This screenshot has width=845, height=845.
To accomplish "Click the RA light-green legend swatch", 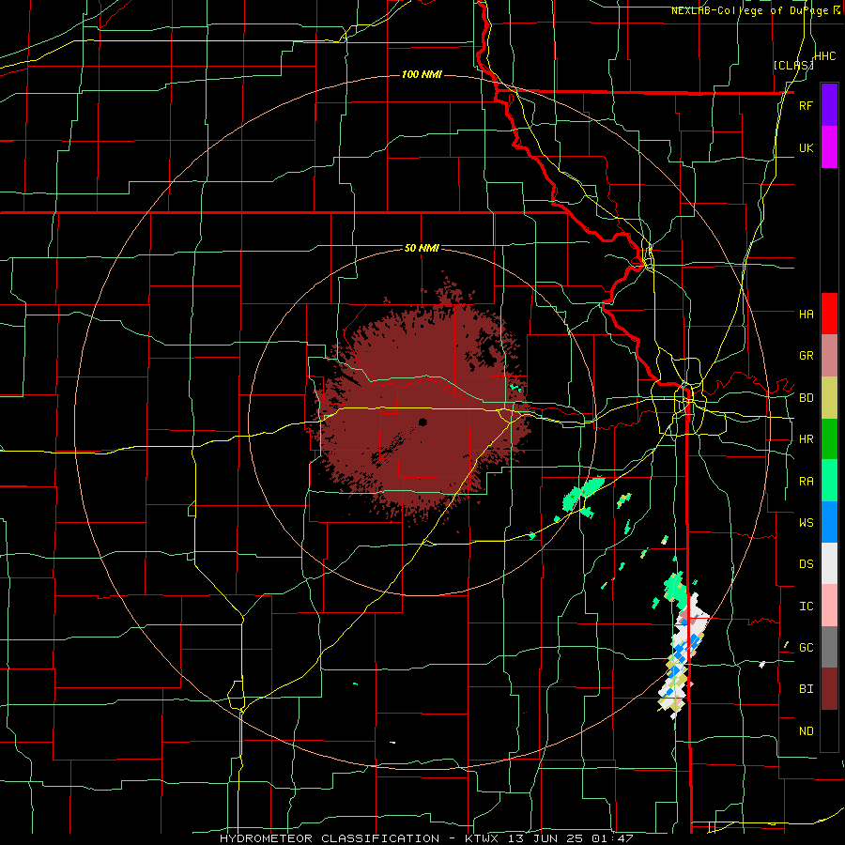I will 829,481.
